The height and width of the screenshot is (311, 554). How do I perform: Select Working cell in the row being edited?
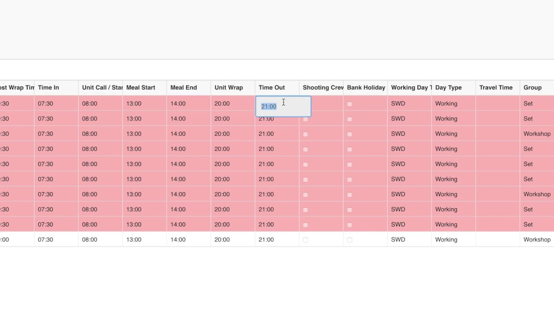coord(454,103)
